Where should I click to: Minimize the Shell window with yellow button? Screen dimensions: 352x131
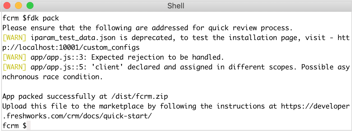(x=18, y=5)
